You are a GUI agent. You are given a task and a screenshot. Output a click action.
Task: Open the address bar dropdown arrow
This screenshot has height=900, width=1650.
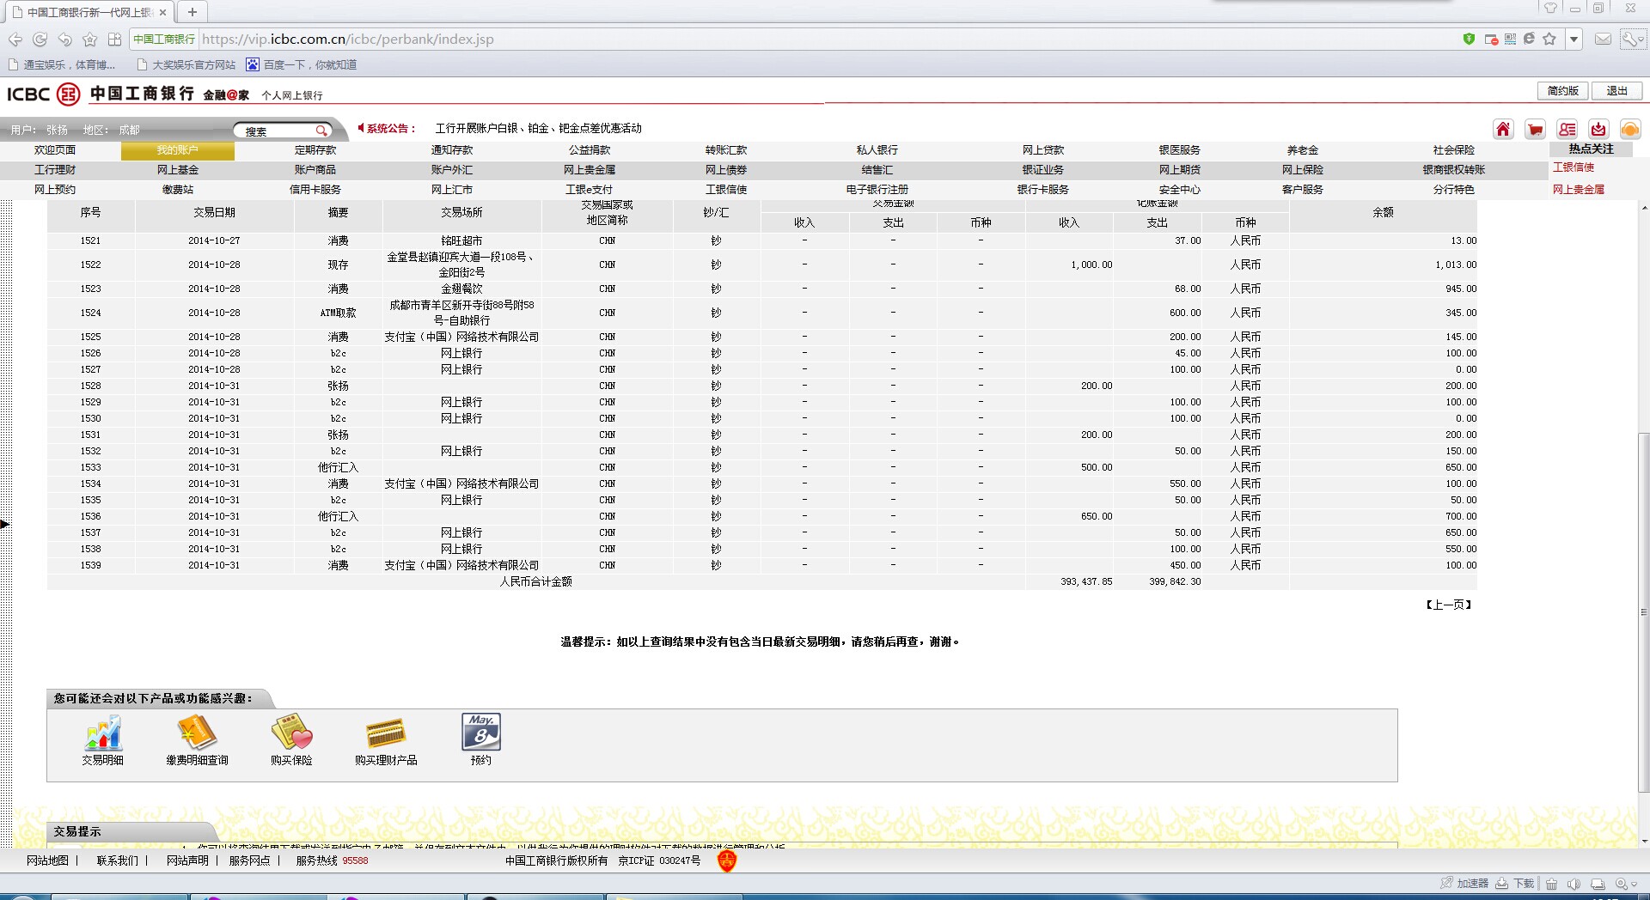click(x=1574, y=40)
